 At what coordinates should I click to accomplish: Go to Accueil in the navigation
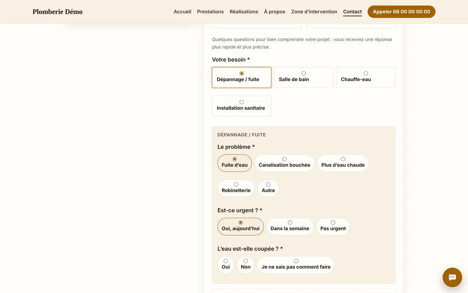183,12
